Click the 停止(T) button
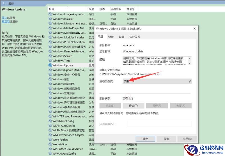Viewport: 225px width, 156px height. [x=133, y=105]
